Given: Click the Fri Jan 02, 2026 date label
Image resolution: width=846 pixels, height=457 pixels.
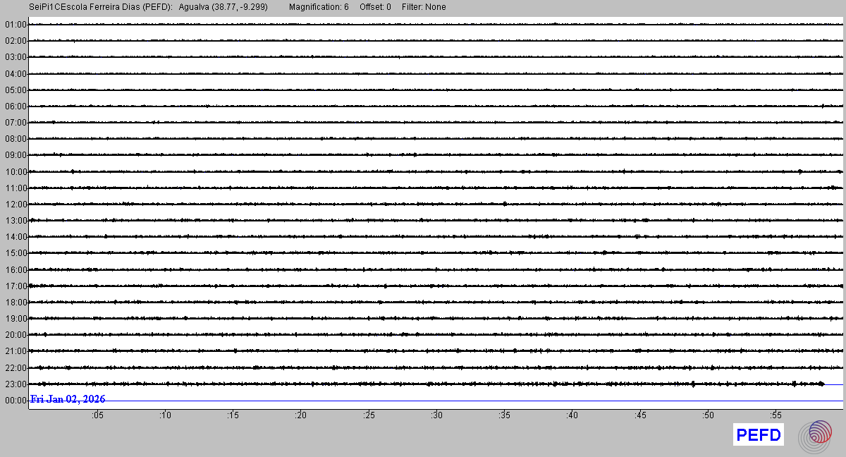Looking at the screenshot, I should click(x=68, y=399).
